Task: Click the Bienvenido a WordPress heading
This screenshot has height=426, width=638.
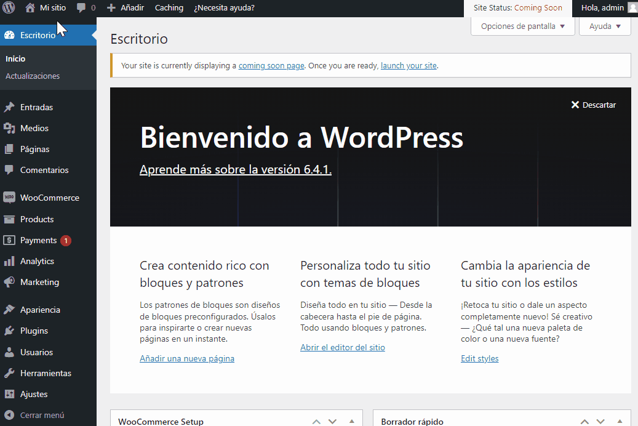Action: point(301,137)
